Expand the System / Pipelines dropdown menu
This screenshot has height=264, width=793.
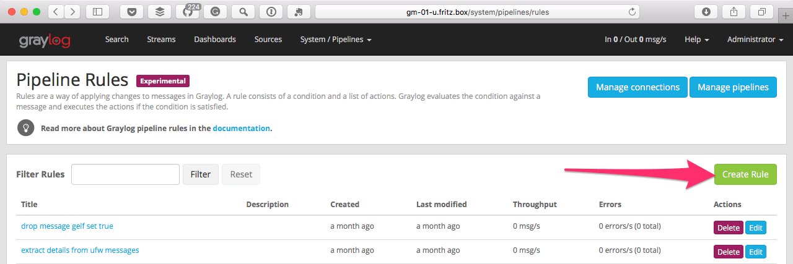336,40
